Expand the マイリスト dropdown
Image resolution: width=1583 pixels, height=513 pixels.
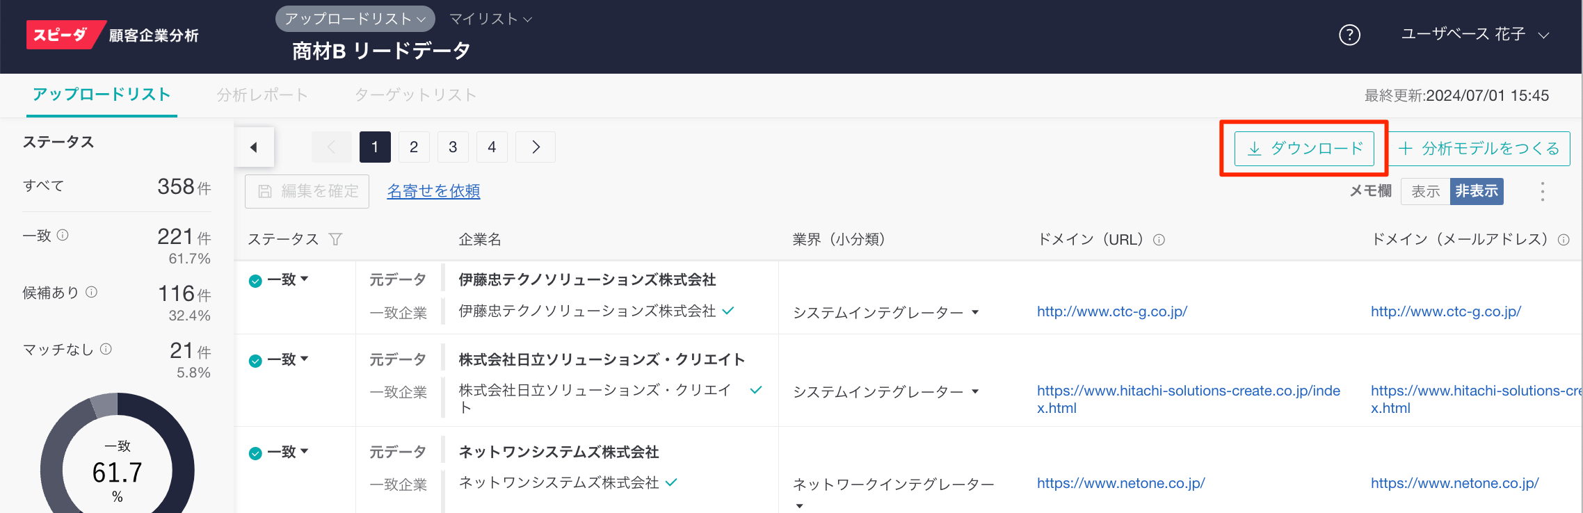point(490,19)
